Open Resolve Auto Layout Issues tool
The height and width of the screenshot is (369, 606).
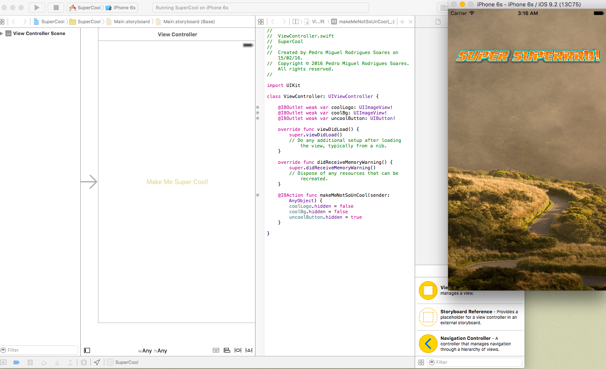pyautogui.click(x=249, y=350)
